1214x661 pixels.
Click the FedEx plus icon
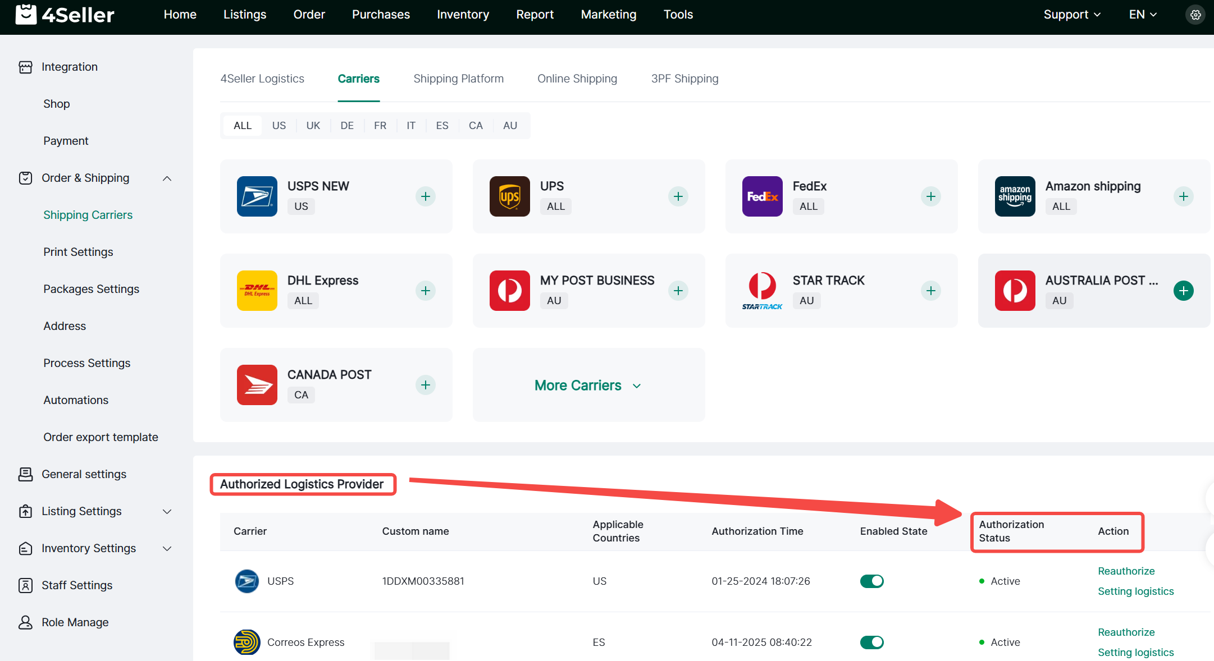[x=930, y=196]
